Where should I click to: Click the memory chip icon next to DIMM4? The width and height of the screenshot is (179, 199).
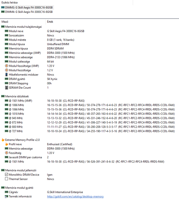[x=3, y=12]
